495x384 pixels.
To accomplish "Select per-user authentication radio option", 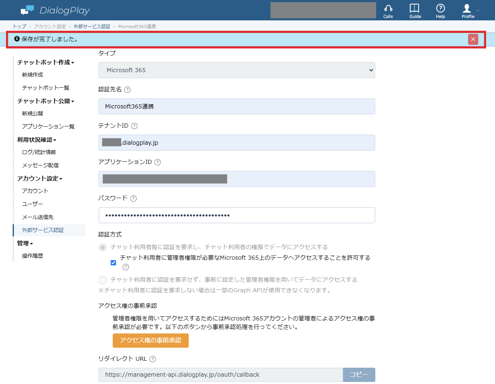I will [x=103, y=247].
